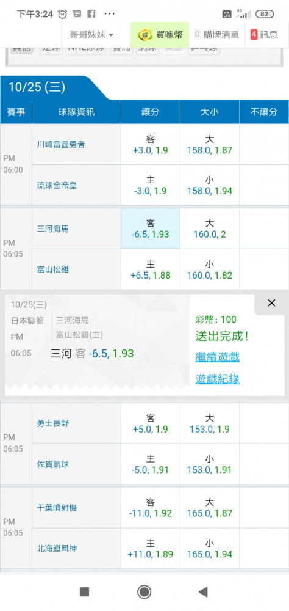Click the 繼續遊戲 link
Image resolution: width=289 pixels, height=611 pixels.
(218, 357)
